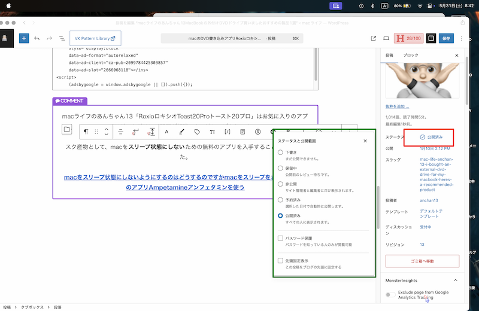This screenshot has height=311, width=479.
Task: Open the 公開済み status dropdown in sidebar
Action: click(431, 137)
